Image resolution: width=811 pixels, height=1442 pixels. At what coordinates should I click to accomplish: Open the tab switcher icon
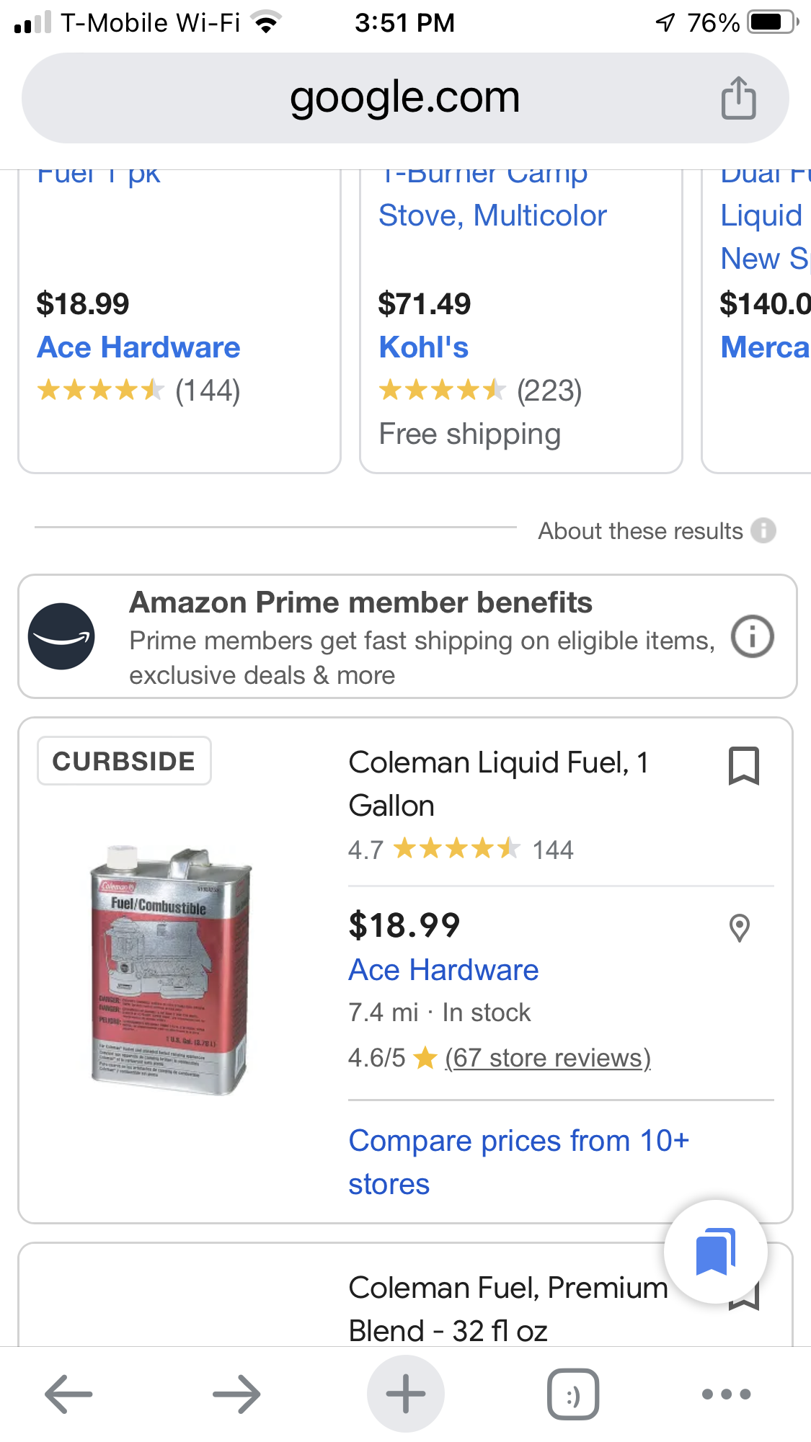coord(573,1394)
